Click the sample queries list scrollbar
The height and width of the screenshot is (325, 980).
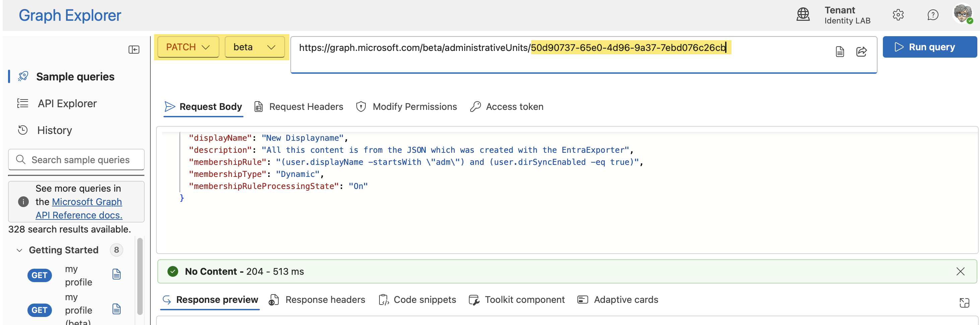tap(140, 276)
